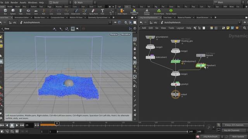Click the frame 25 timeline marker
The image size is (248, 139).
57,124
